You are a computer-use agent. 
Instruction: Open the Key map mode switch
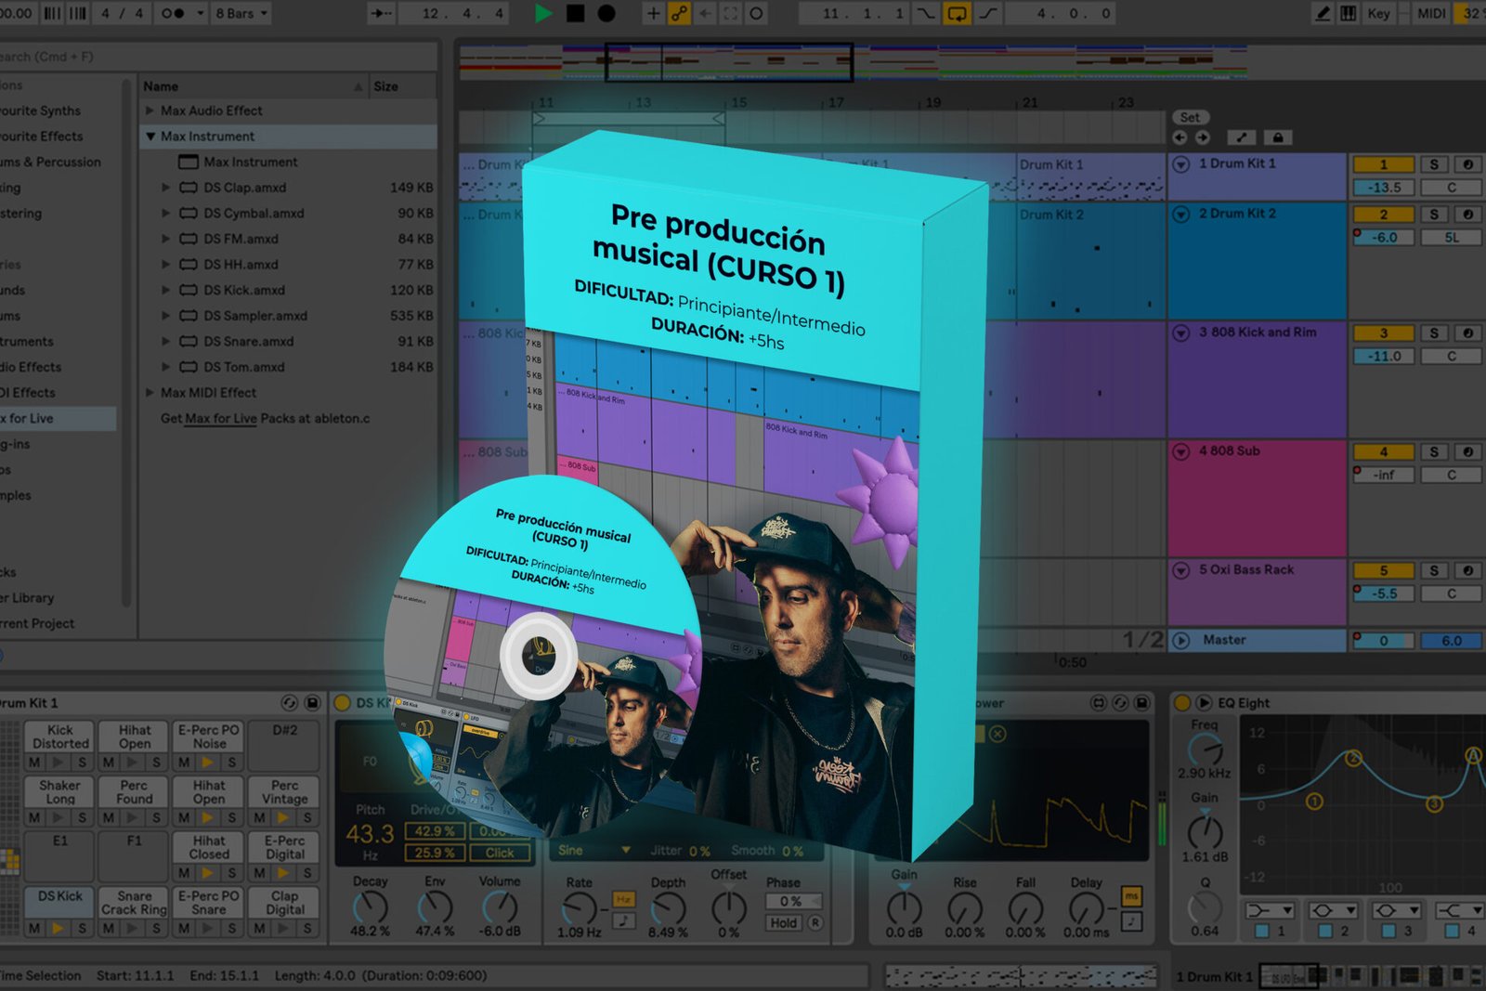coord(1378,13)
